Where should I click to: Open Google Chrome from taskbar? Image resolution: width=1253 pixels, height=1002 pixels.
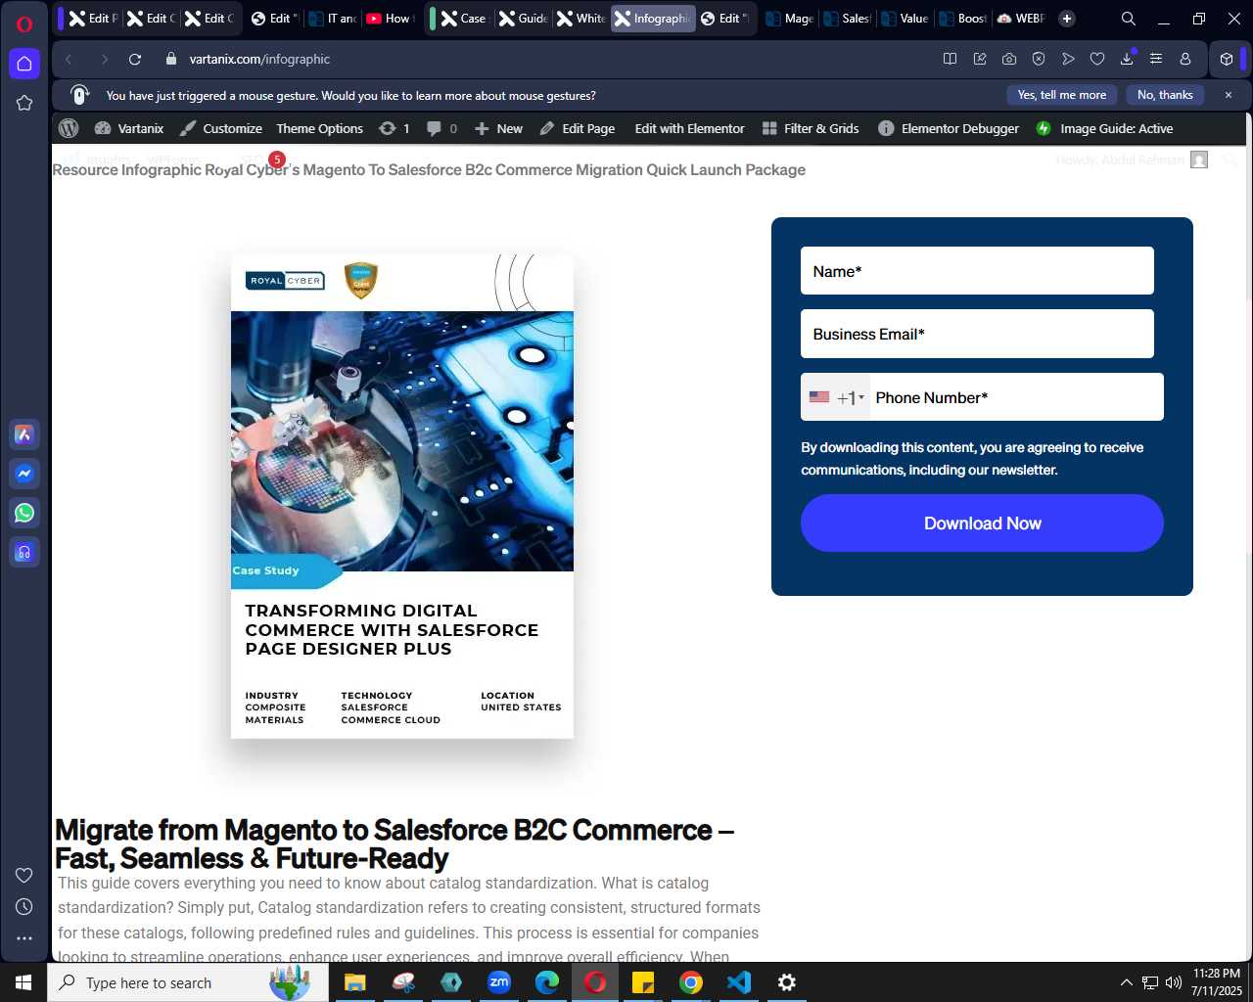[x=691, y=982]
